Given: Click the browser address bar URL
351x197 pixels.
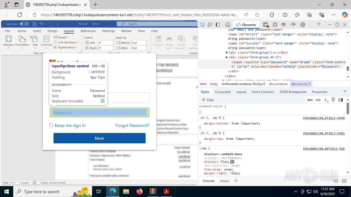Looking at the screenshot, I should pos(139,15).
